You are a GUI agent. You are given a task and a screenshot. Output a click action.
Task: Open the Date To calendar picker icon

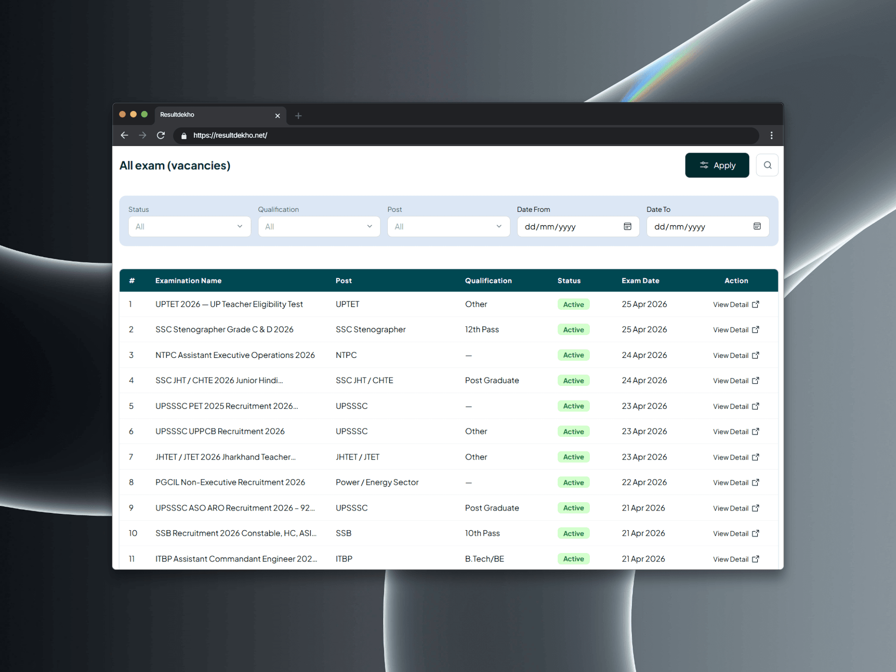(x=756, y=226)
